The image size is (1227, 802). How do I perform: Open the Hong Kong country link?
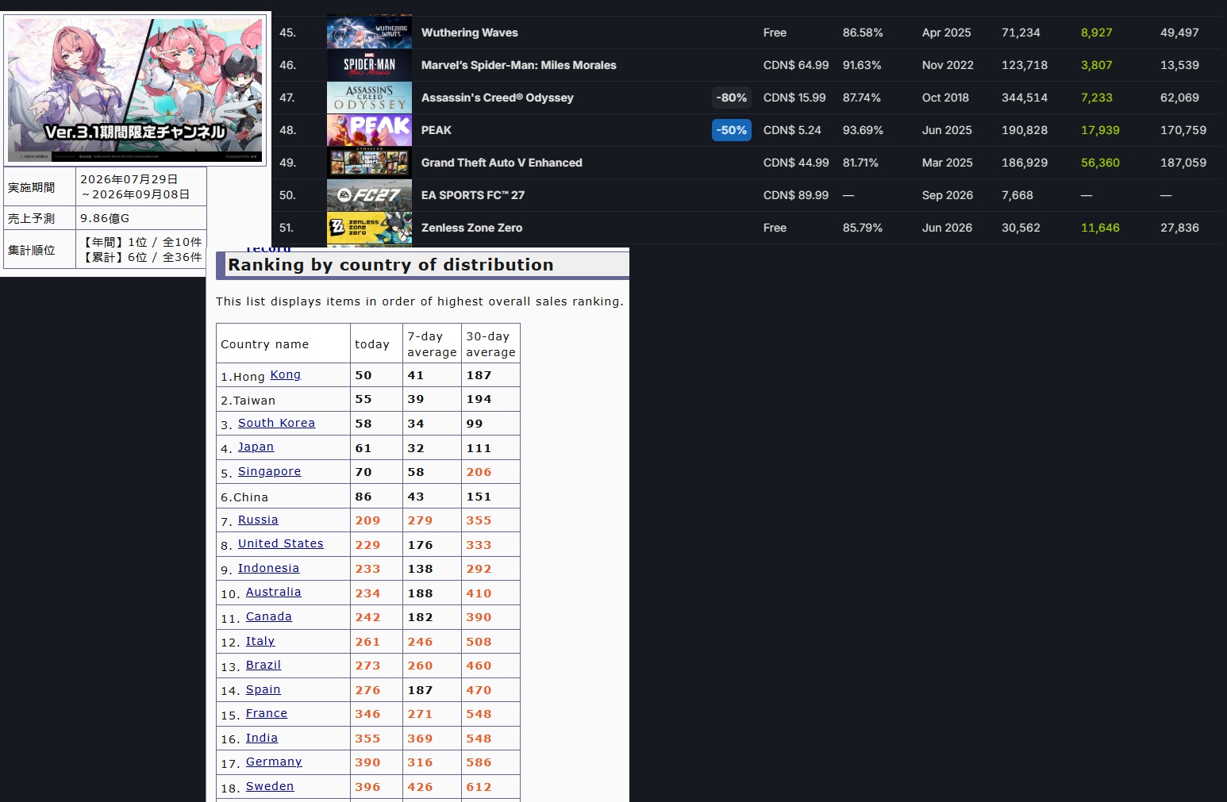coord(285,374)
